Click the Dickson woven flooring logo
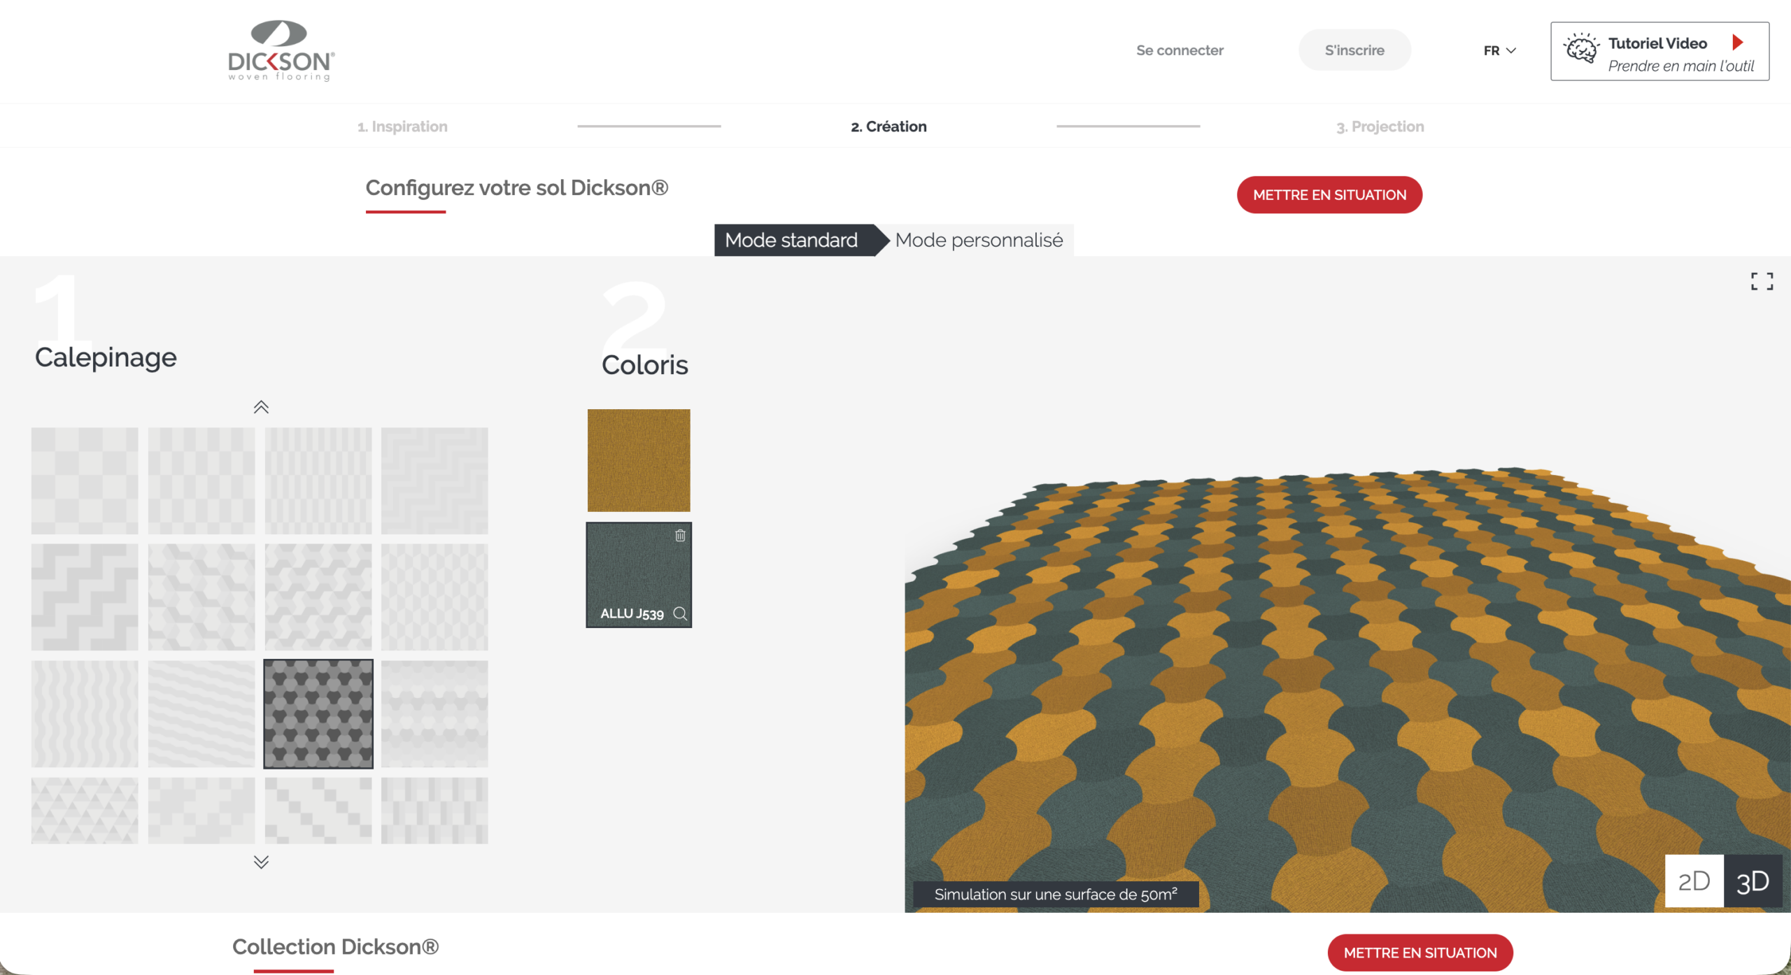Screen dimensions: 1791x975 [x=281, y=51]
